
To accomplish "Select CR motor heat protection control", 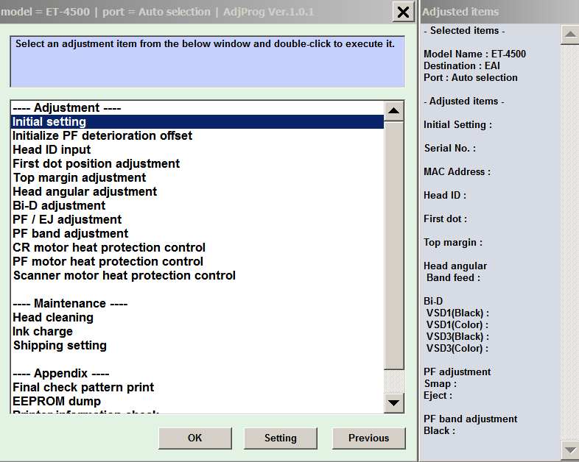I will 197,248.
